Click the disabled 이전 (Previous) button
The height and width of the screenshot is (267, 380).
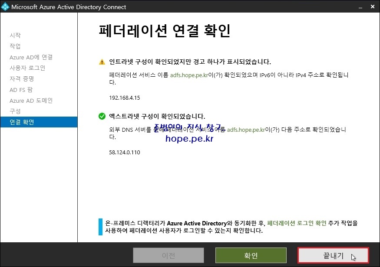(x=169, y=255)
